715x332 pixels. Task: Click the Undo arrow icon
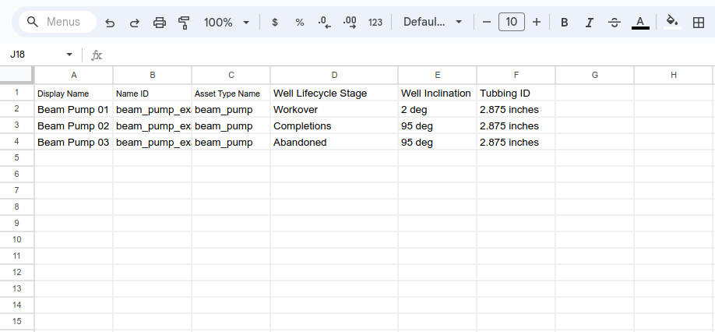110,23
